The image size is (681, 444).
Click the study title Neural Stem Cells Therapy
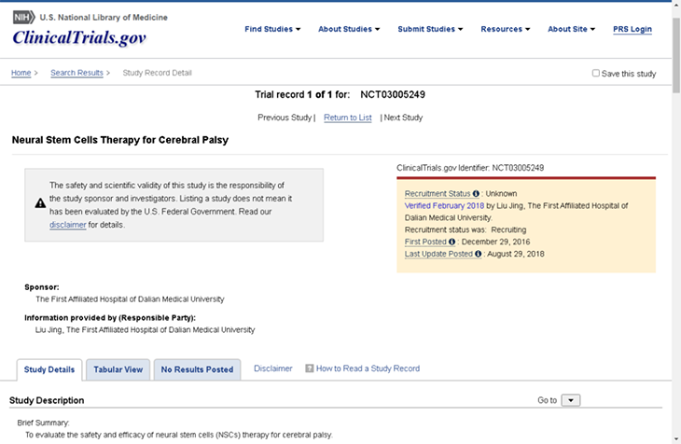click(120, 140)
